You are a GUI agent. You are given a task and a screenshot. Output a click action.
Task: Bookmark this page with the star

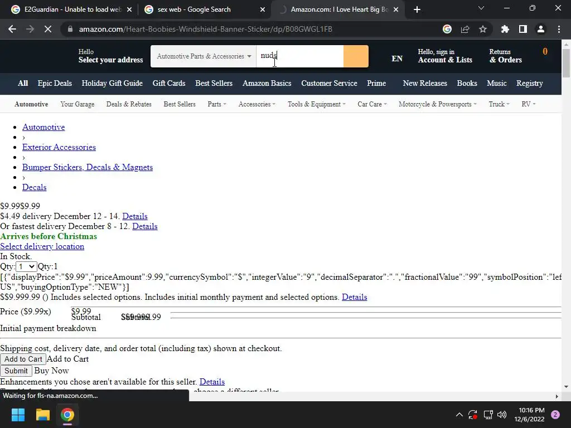[x=483, y=29]
